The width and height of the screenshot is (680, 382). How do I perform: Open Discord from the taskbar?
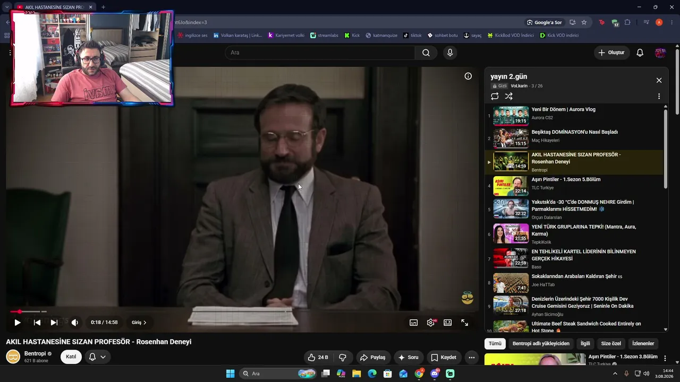[435, 374]
